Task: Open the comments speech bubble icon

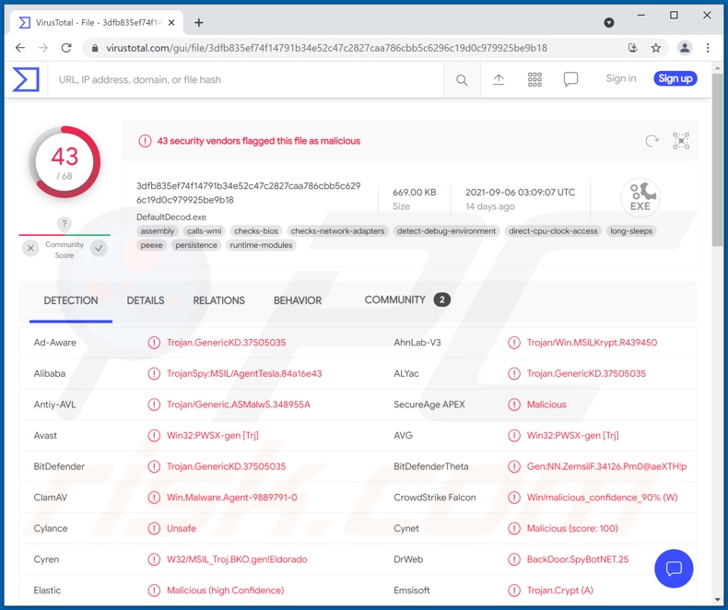Action: point(570,79)
